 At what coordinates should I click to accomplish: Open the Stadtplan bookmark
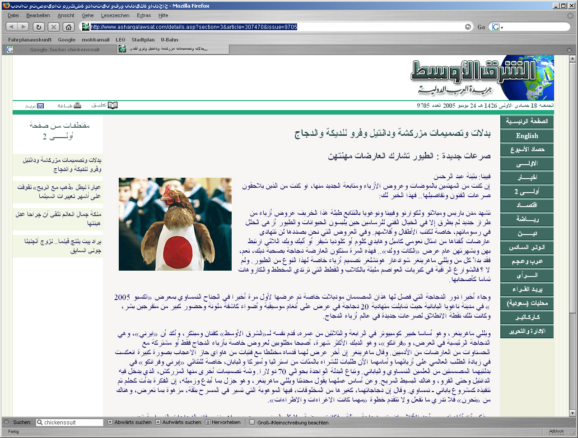(143, 40)
